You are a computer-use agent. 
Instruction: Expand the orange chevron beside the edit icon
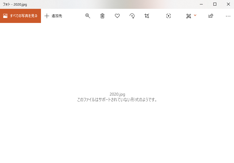click(x=195, y=15)
